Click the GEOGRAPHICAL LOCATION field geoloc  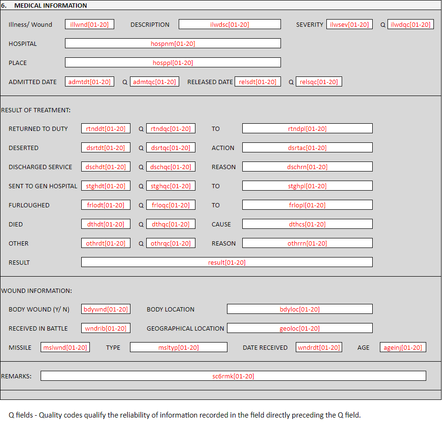click(300, 328)
